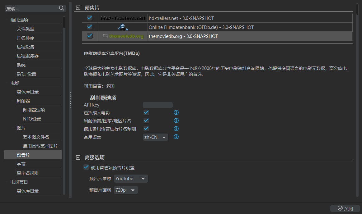Click the 关闭 button
The width and height of the screenshot is (362, 214).
point(345,208)
